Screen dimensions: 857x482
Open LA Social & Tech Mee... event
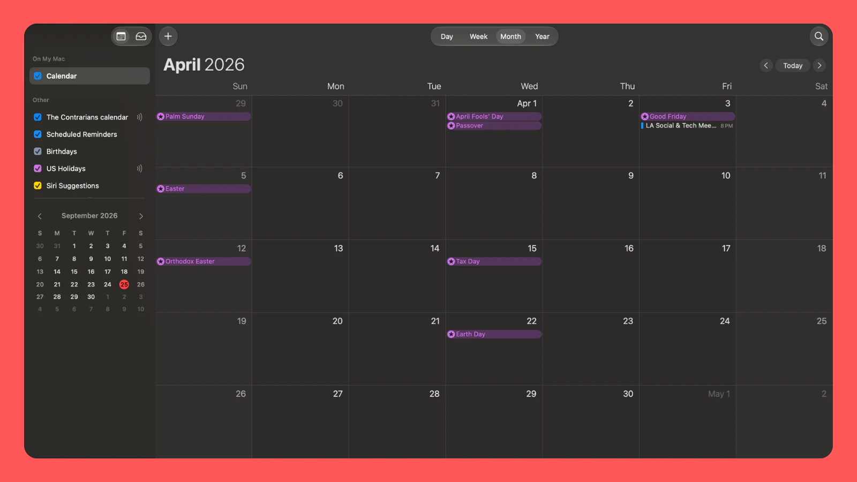coord(687,126)
